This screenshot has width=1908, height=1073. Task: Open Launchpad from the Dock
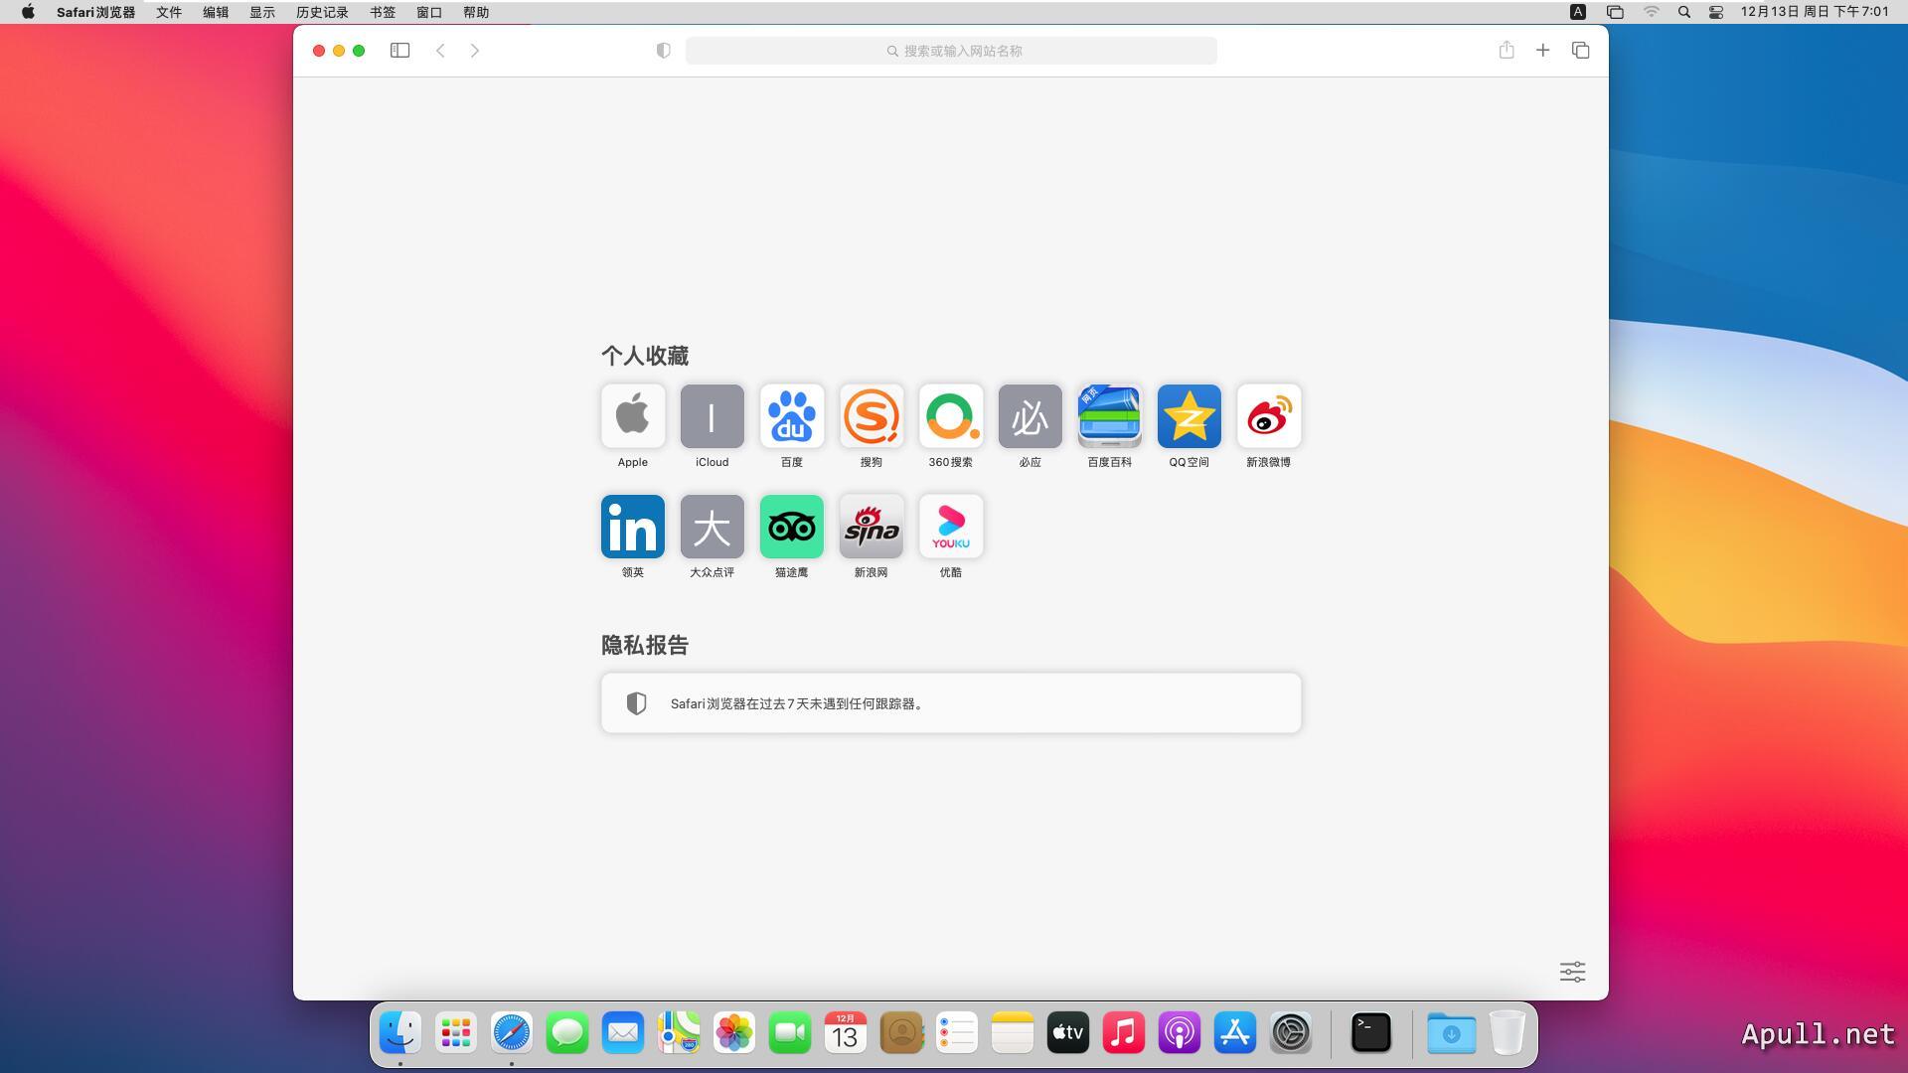click(x=456, y=1033)
